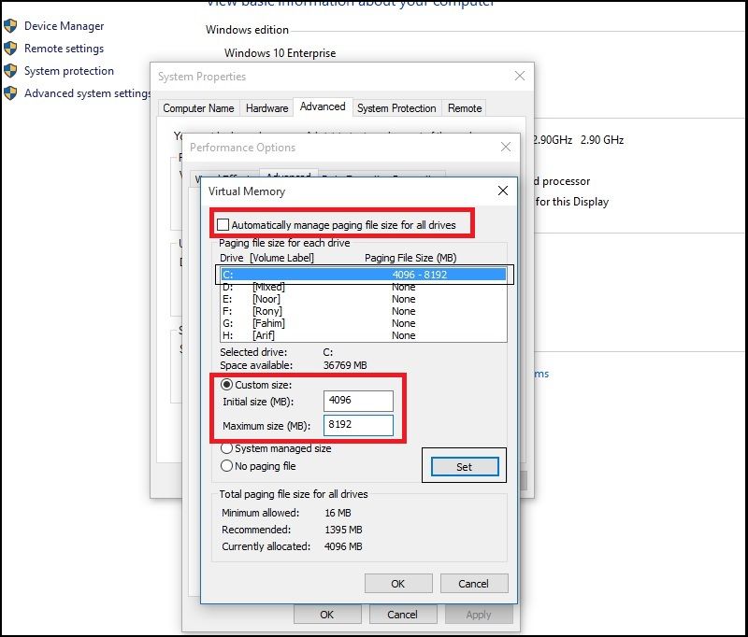
Task: Click the shield icon beside System protection
Action: [10, 70]
